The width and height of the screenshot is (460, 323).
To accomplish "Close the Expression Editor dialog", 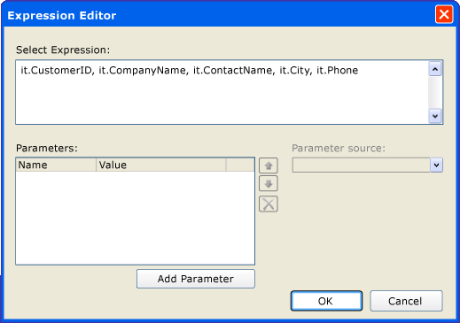I will click(444, 14).
